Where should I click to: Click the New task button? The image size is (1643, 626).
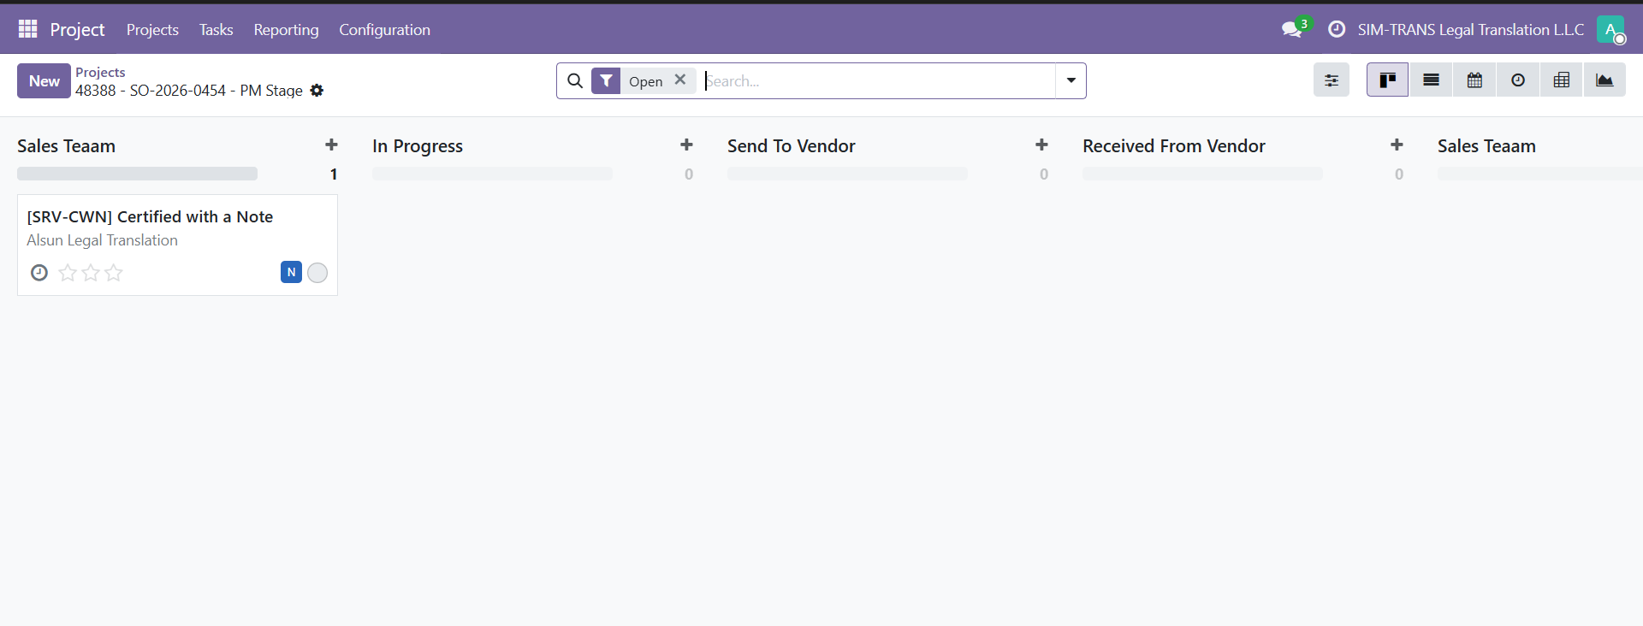point(44,80)
